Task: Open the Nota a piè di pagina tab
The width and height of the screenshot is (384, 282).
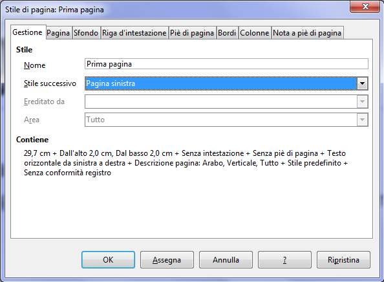Action: (x=307, y=33)
